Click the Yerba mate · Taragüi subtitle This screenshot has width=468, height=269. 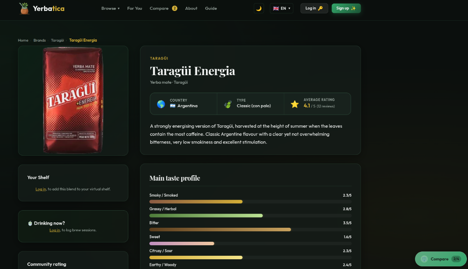click(x=169, y=82)
